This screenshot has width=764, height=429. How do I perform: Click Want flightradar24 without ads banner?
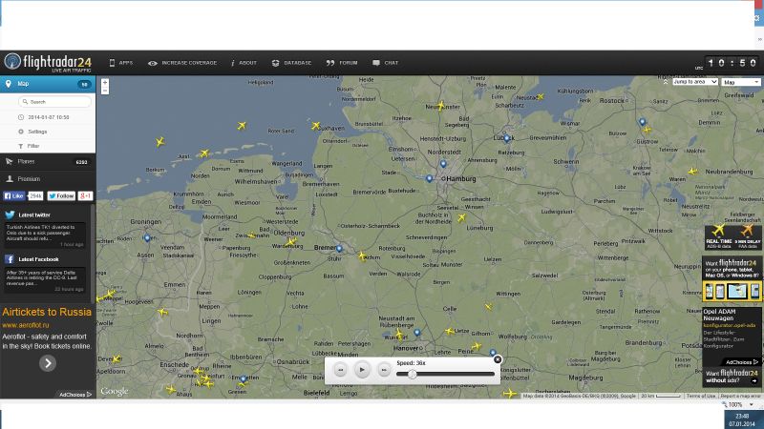[x=732, y=377]
